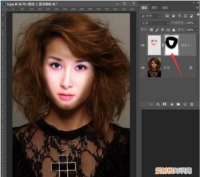This screenshot has height=177, width=200.
Task: Click the create new layer icon
Action: 185,104
